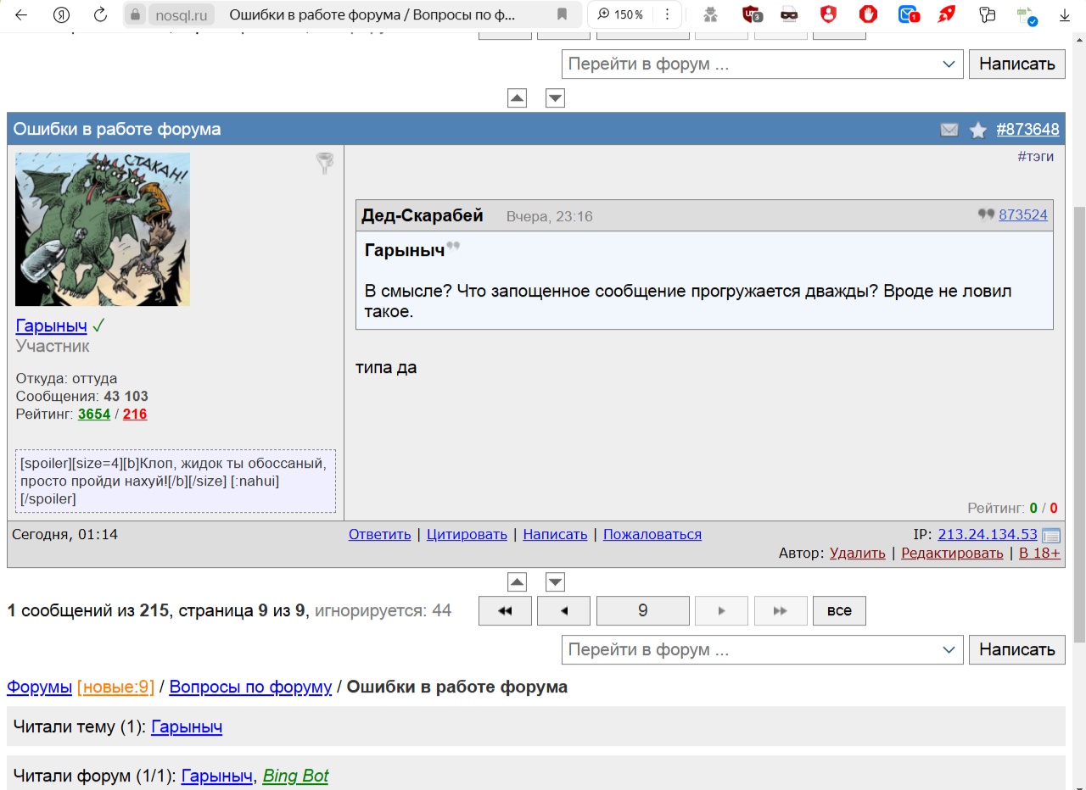Edit the post via 'Редактировать'
This screenshot has height=790, width=1086.
[x=953, y=553]
